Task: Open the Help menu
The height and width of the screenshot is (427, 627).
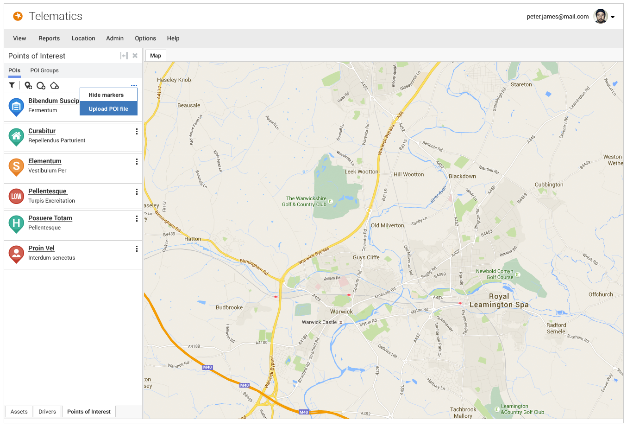Action: point(173,38)
